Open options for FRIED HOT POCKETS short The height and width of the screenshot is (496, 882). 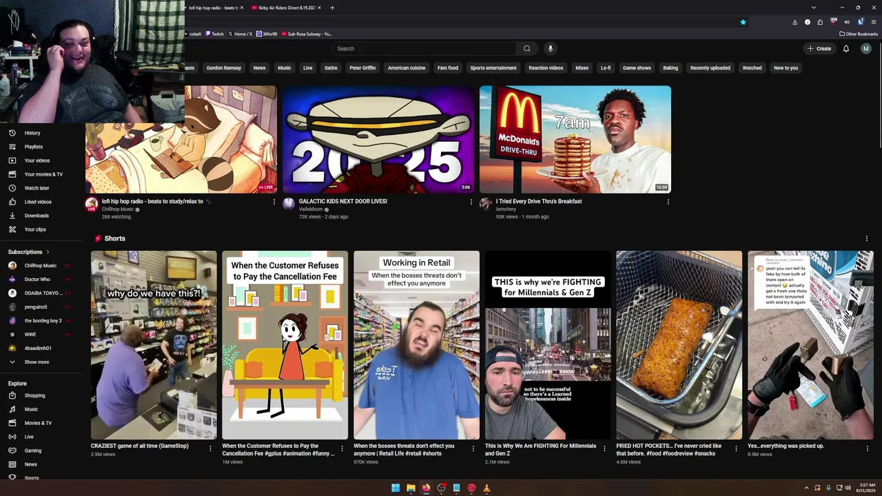(x=736, y=448)
